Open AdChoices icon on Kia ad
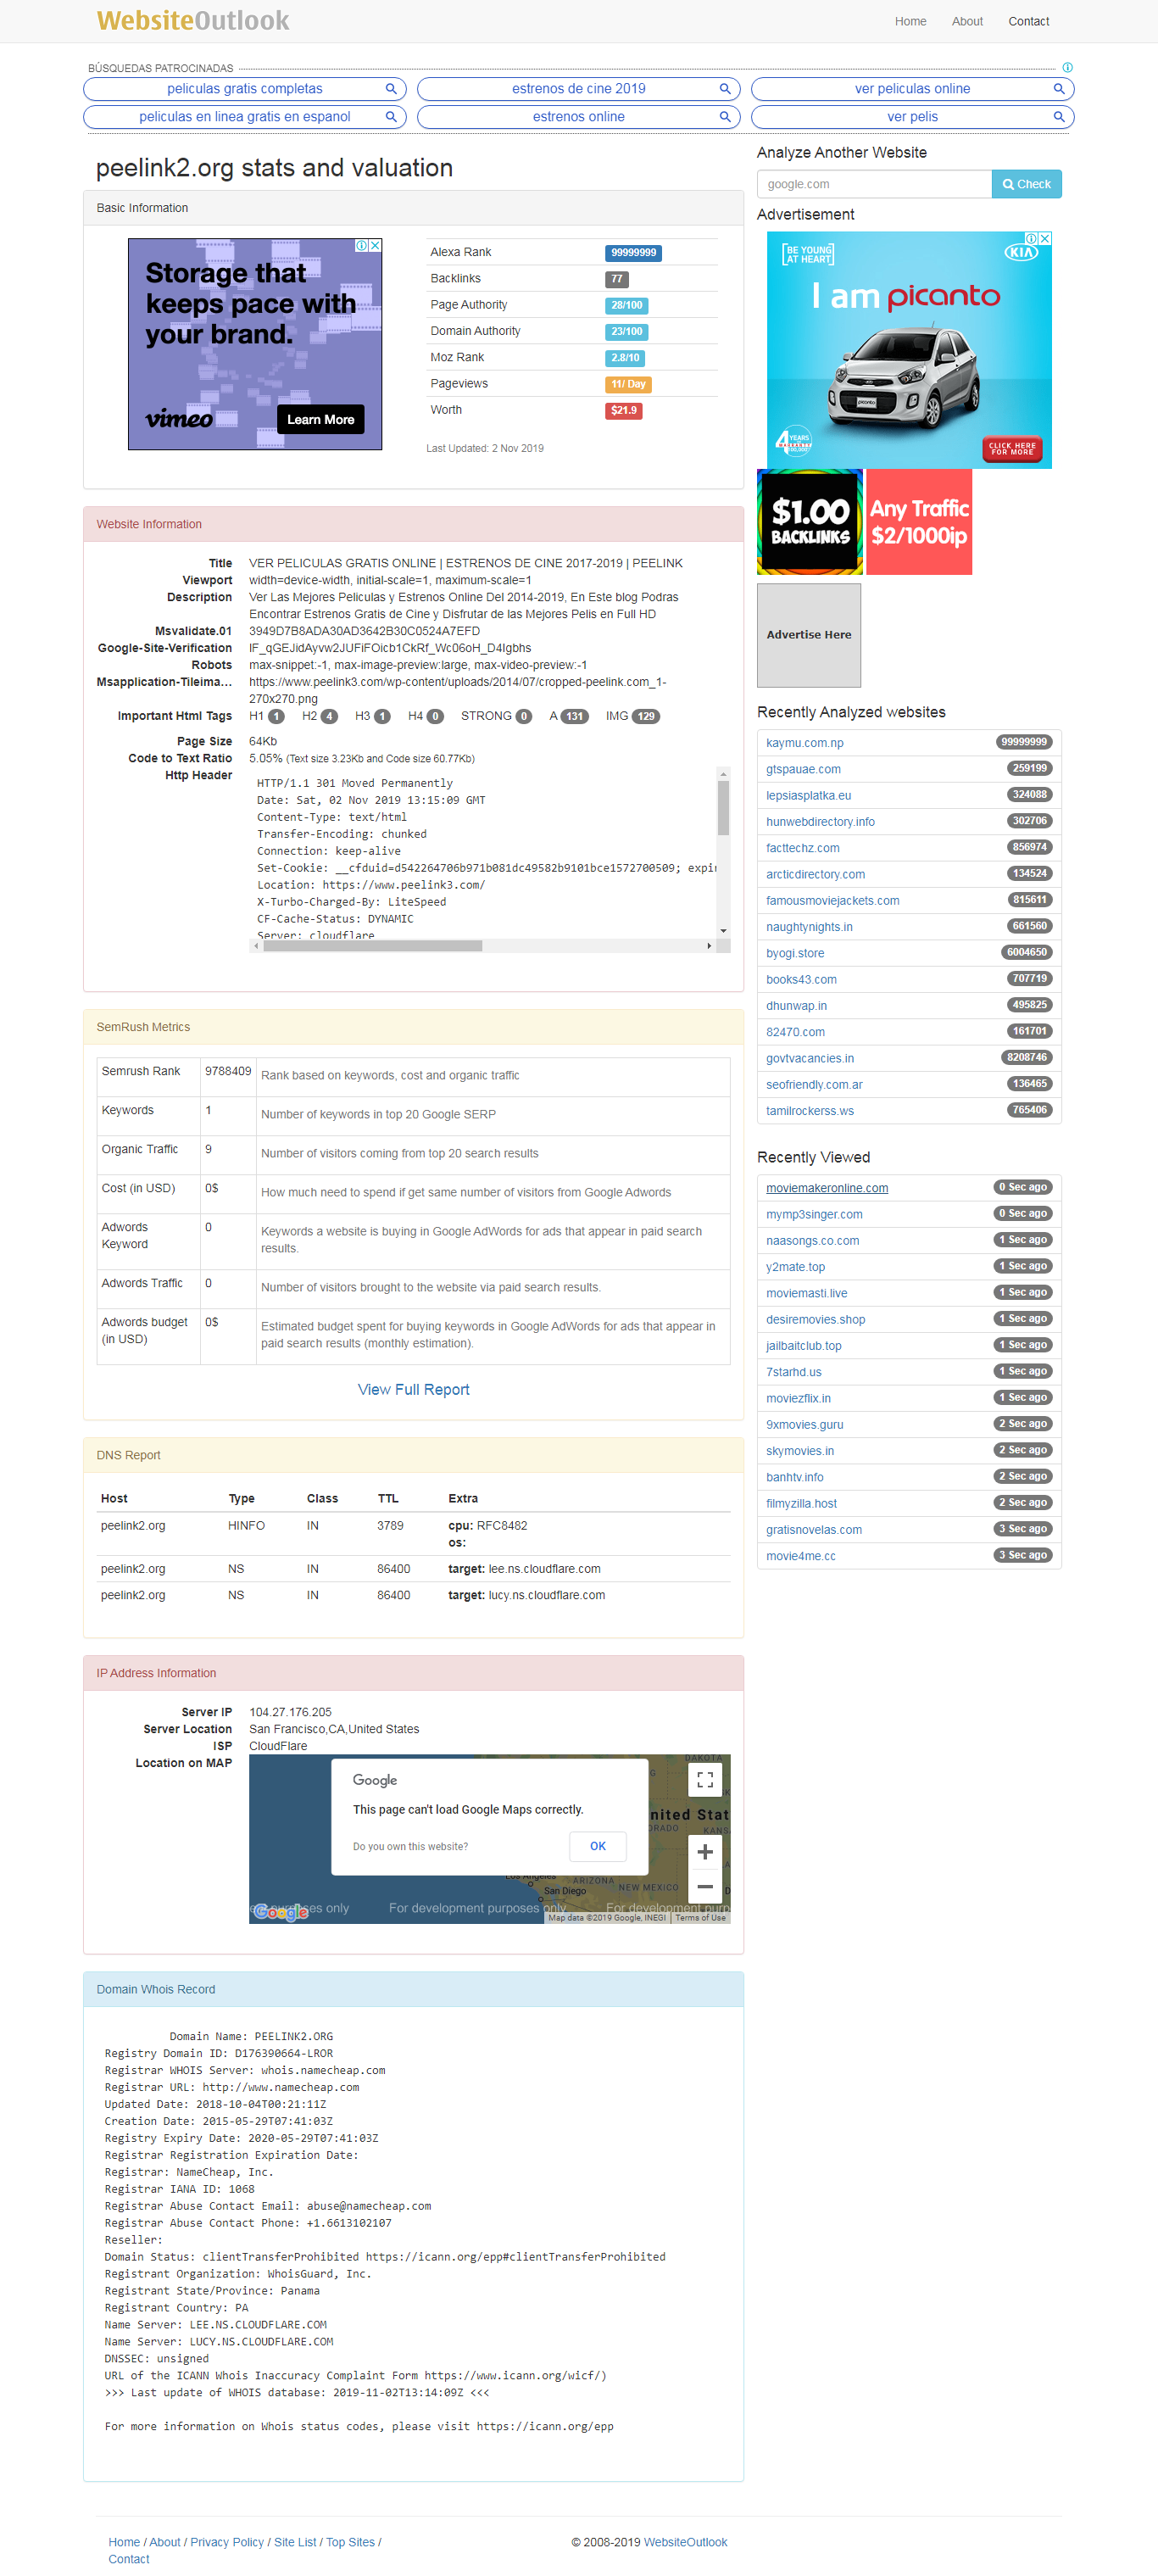 pos(1031,238)
